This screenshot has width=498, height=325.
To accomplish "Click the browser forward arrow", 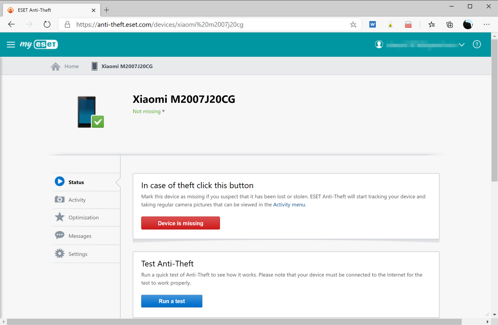I will (x=29, y=24).
